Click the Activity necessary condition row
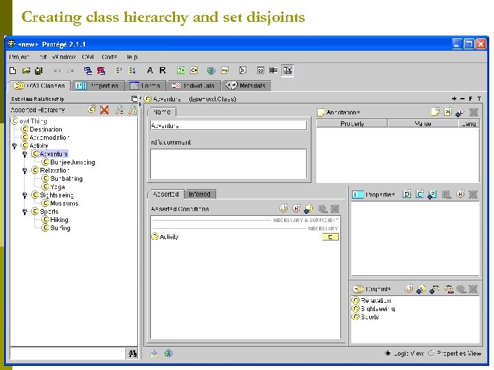 click(x=245, y=237)
